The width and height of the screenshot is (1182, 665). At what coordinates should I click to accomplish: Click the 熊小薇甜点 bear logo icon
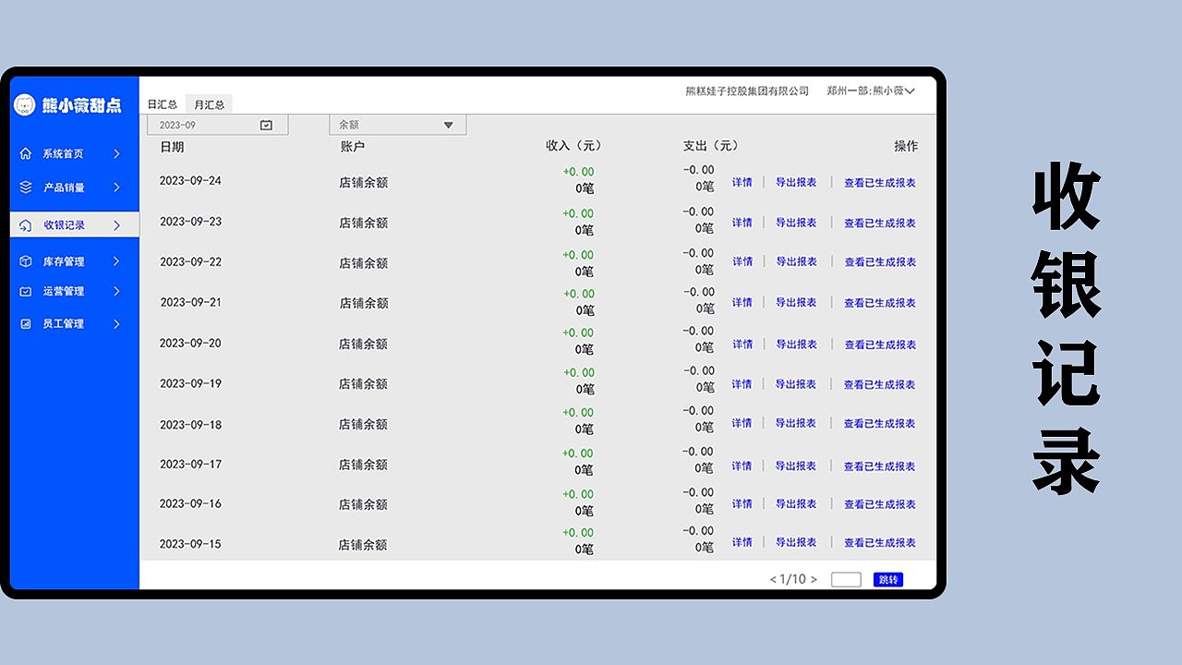(x=25, y=105)
